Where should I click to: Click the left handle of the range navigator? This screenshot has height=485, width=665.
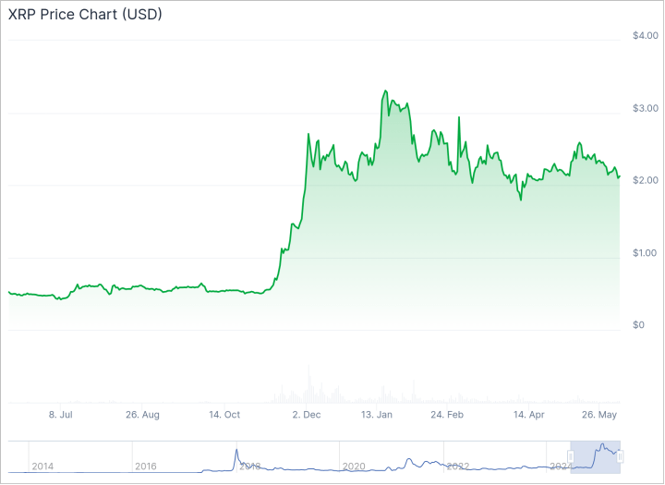point(571,456)
